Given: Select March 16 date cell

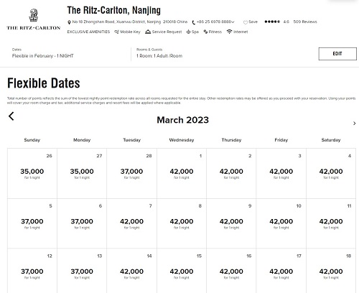Looking at the screenshot, I should coord(231,271).
